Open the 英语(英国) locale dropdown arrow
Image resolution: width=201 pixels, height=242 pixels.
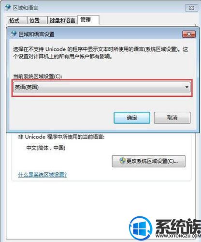pos(187,87)
